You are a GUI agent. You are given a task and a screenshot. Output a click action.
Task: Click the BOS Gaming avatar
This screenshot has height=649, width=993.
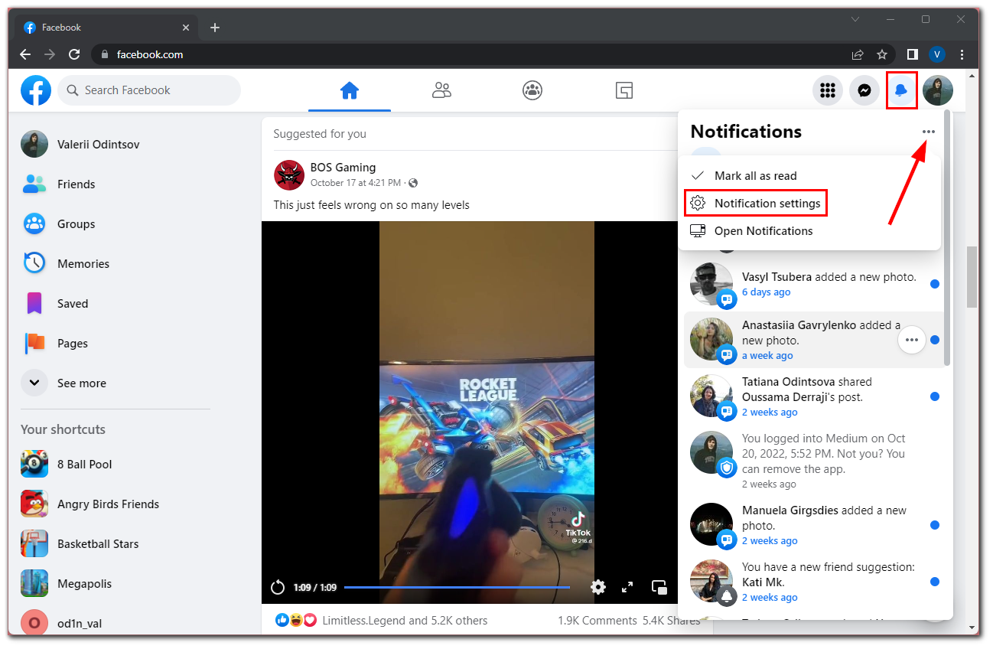pos(289,175)
